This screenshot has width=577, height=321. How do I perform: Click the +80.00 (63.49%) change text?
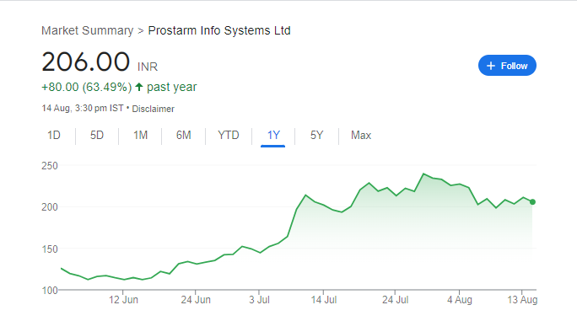point(87,87)
